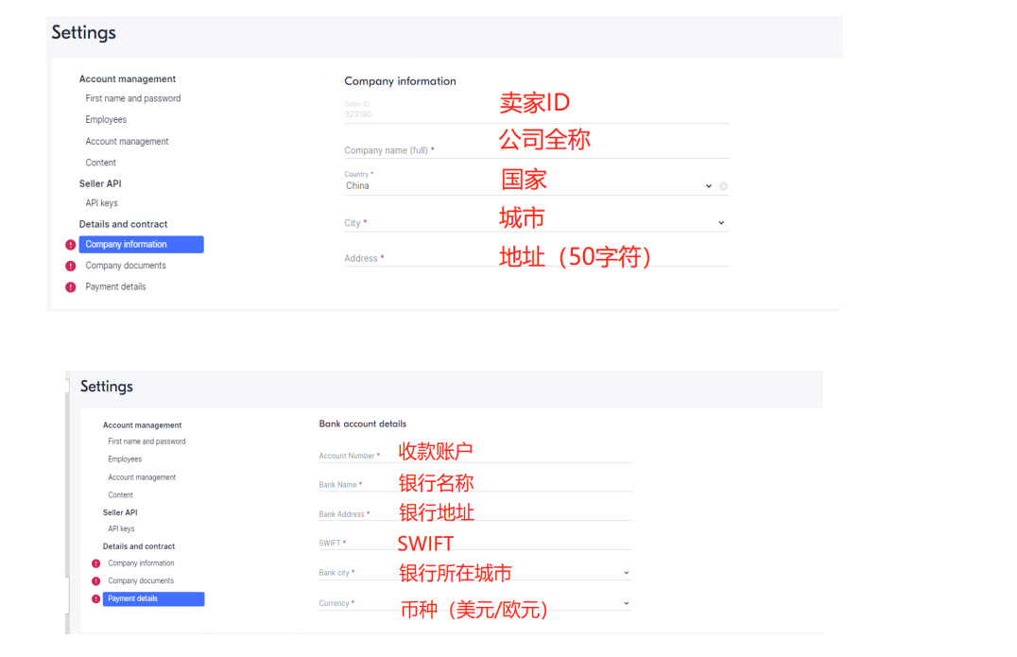The image size is (1017, 657).
Task: Click the alert icon beside Company documents in lower panel
Action: click(x=95, y=580)
